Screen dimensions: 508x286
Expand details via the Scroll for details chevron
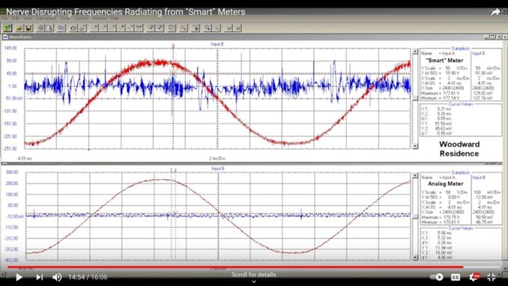(x=254, y=282)
